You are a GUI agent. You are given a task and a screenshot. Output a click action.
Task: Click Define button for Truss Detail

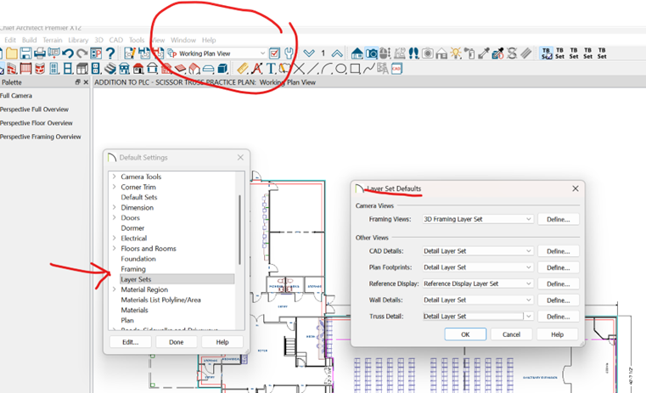click(557, 316)
